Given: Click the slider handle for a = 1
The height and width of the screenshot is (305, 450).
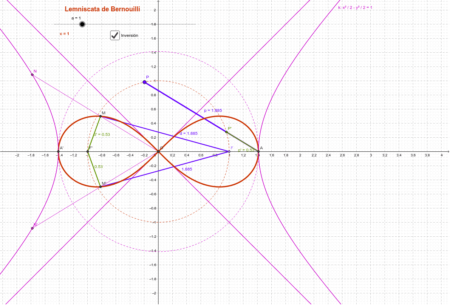Looking at the screenshot, I should 82,24.
